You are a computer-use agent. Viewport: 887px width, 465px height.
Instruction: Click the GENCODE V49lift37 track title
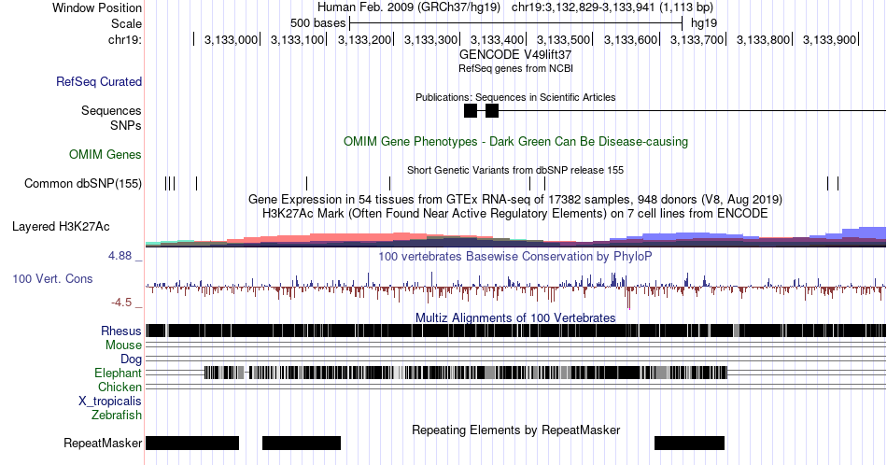coord(515,55)
